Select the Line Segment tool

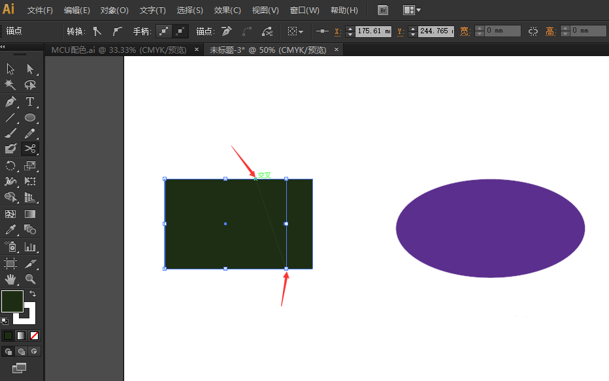(x=10, y=117)
